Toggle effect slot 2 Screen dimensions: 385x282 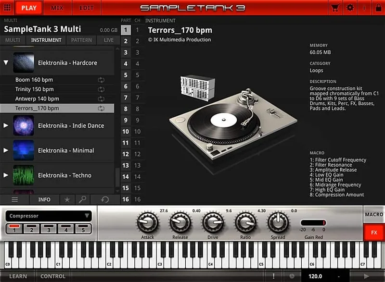32,229
